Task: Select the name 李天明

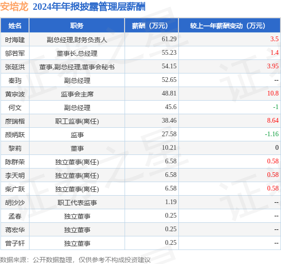Action: tap(15, 176)
